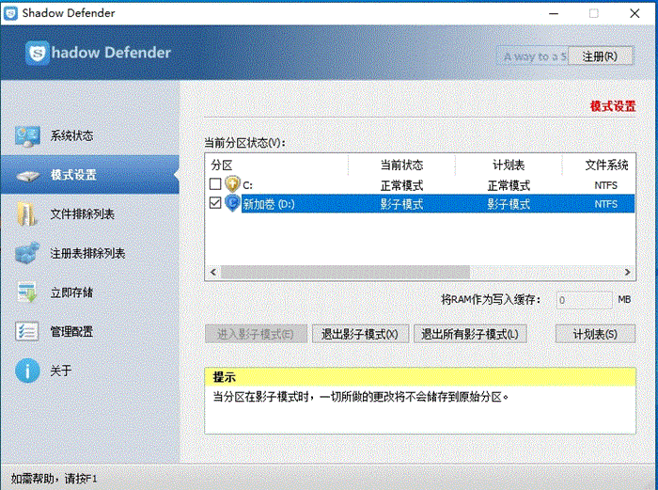Click 退出所有影子模式(L) button
The image size is (658, 490).
[x=470, y=334]
